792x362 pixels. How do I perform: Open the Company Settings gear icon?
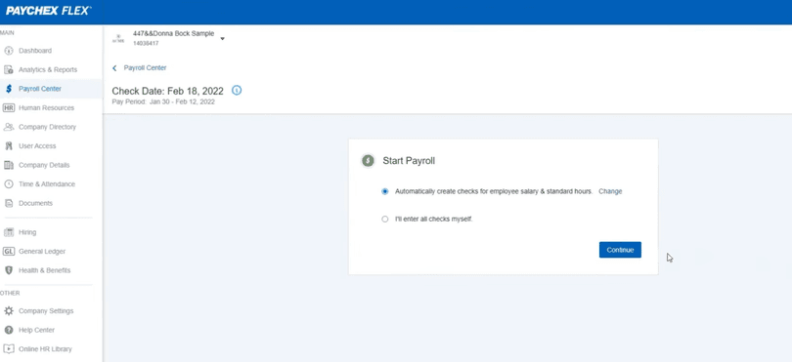click(x=9, y=311)
